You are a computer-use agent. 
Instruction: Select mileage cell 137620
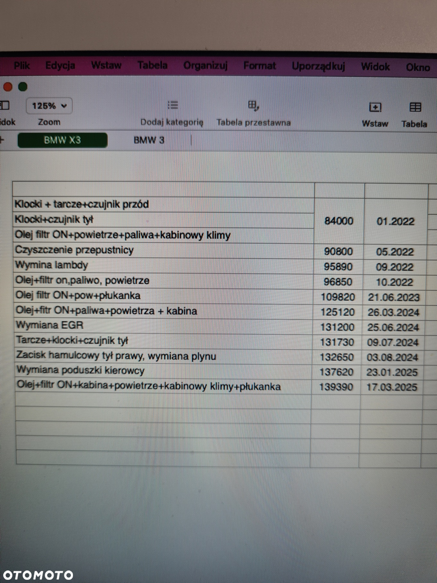click(x=336, y=372)
